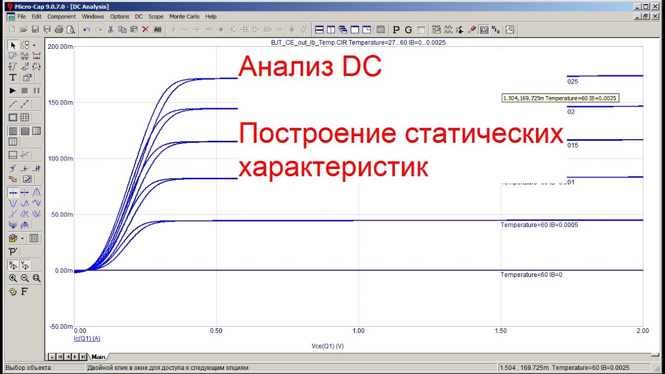Screen dimensions: 665x374
Task: Click the New file icon
Action: [12, 30]
